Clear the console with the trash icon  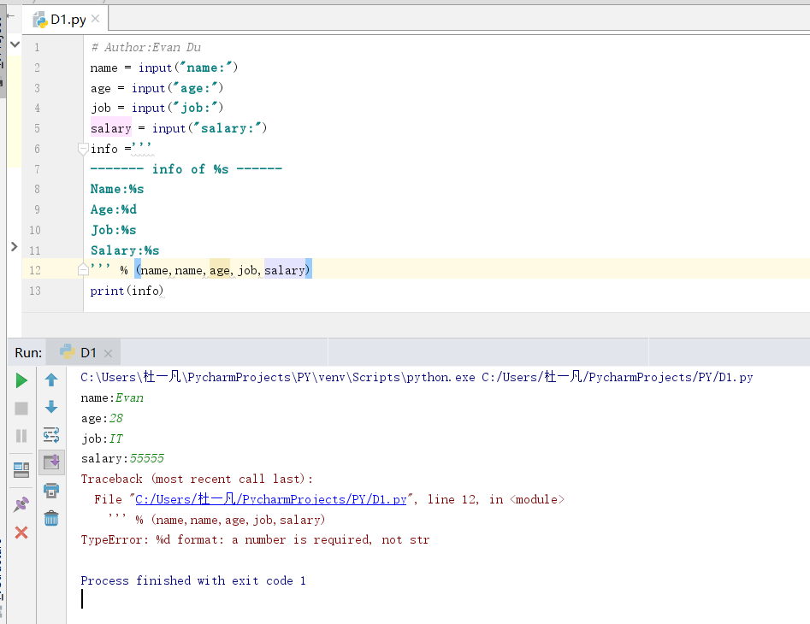click(x=51, y=518)
